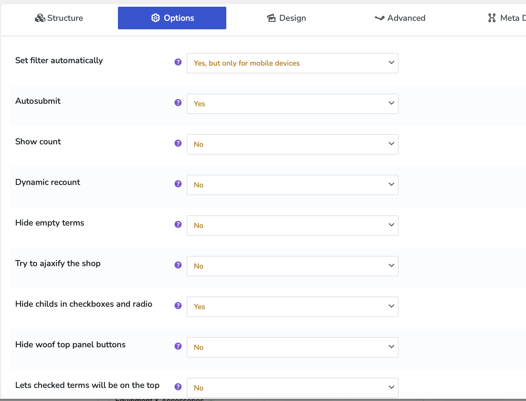Open help for Hide childs in checkboxes
The image size is (526, 401).
tap(178, 306)
